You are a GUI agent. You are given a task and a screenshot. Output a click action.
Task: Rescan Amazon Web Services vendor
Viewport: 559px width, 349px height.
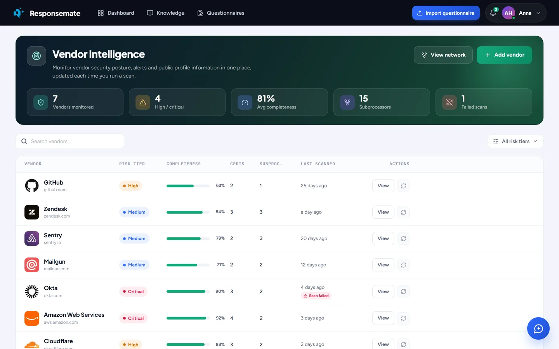click(x=403, y=318)
